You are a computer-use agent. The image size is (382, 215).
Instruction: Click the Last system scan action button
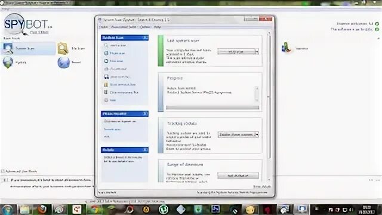(236, 51)
